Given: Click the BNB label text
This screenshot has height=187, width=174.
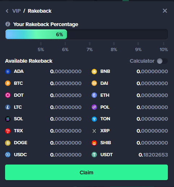Looking at the screenshot, I should tap(105, 71).
